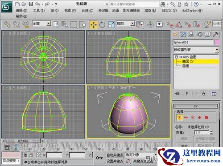Switch to the Motion panel tab
Image resolution: width=223 pixels, height=166 pixels.
click(x=200, y=35)
